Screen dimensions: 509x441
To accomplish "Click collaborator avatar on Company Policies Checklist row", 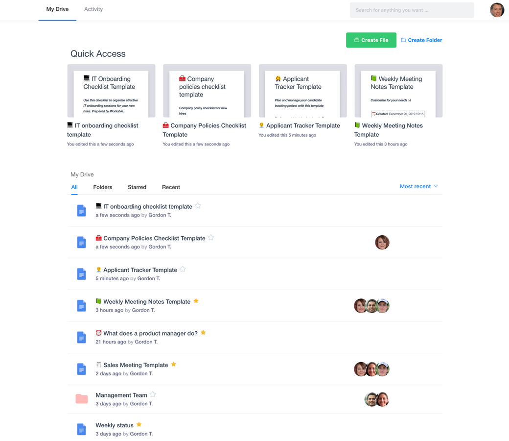I will (382, 243).
